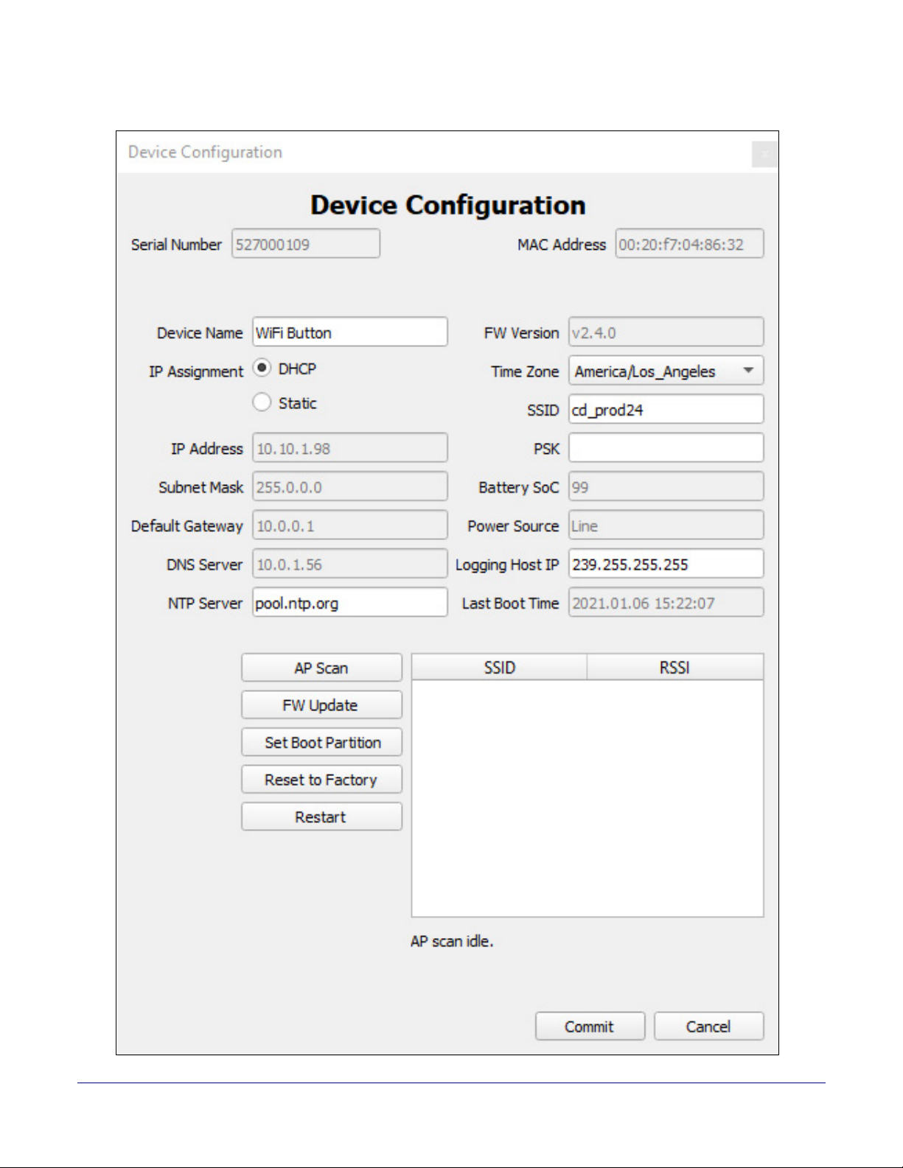Click the AP Scan button
This screenshot has height=1168, width=903.
tap(321, 668)
